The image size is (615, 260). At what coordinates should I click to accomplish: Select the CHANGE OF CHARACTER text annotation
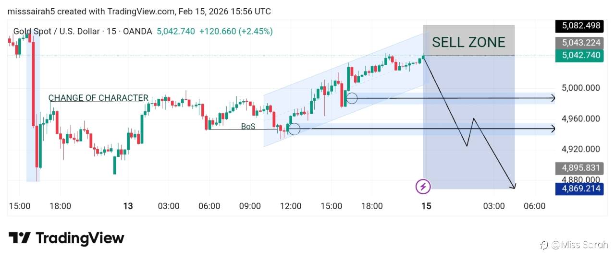pyautogui.click(x=98, y=98)
